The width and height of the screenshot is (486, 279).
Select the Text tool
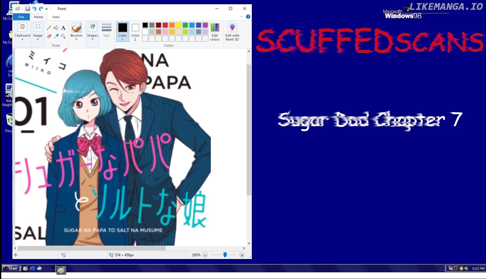(63, 28)
